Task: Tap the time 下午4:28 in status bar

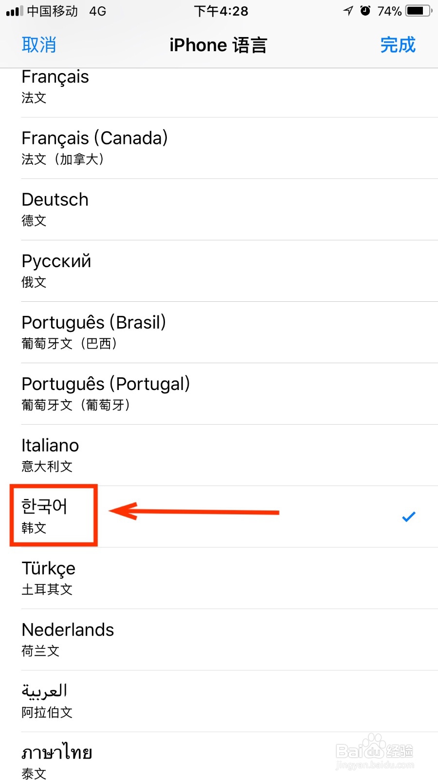Action: (221, 11)
